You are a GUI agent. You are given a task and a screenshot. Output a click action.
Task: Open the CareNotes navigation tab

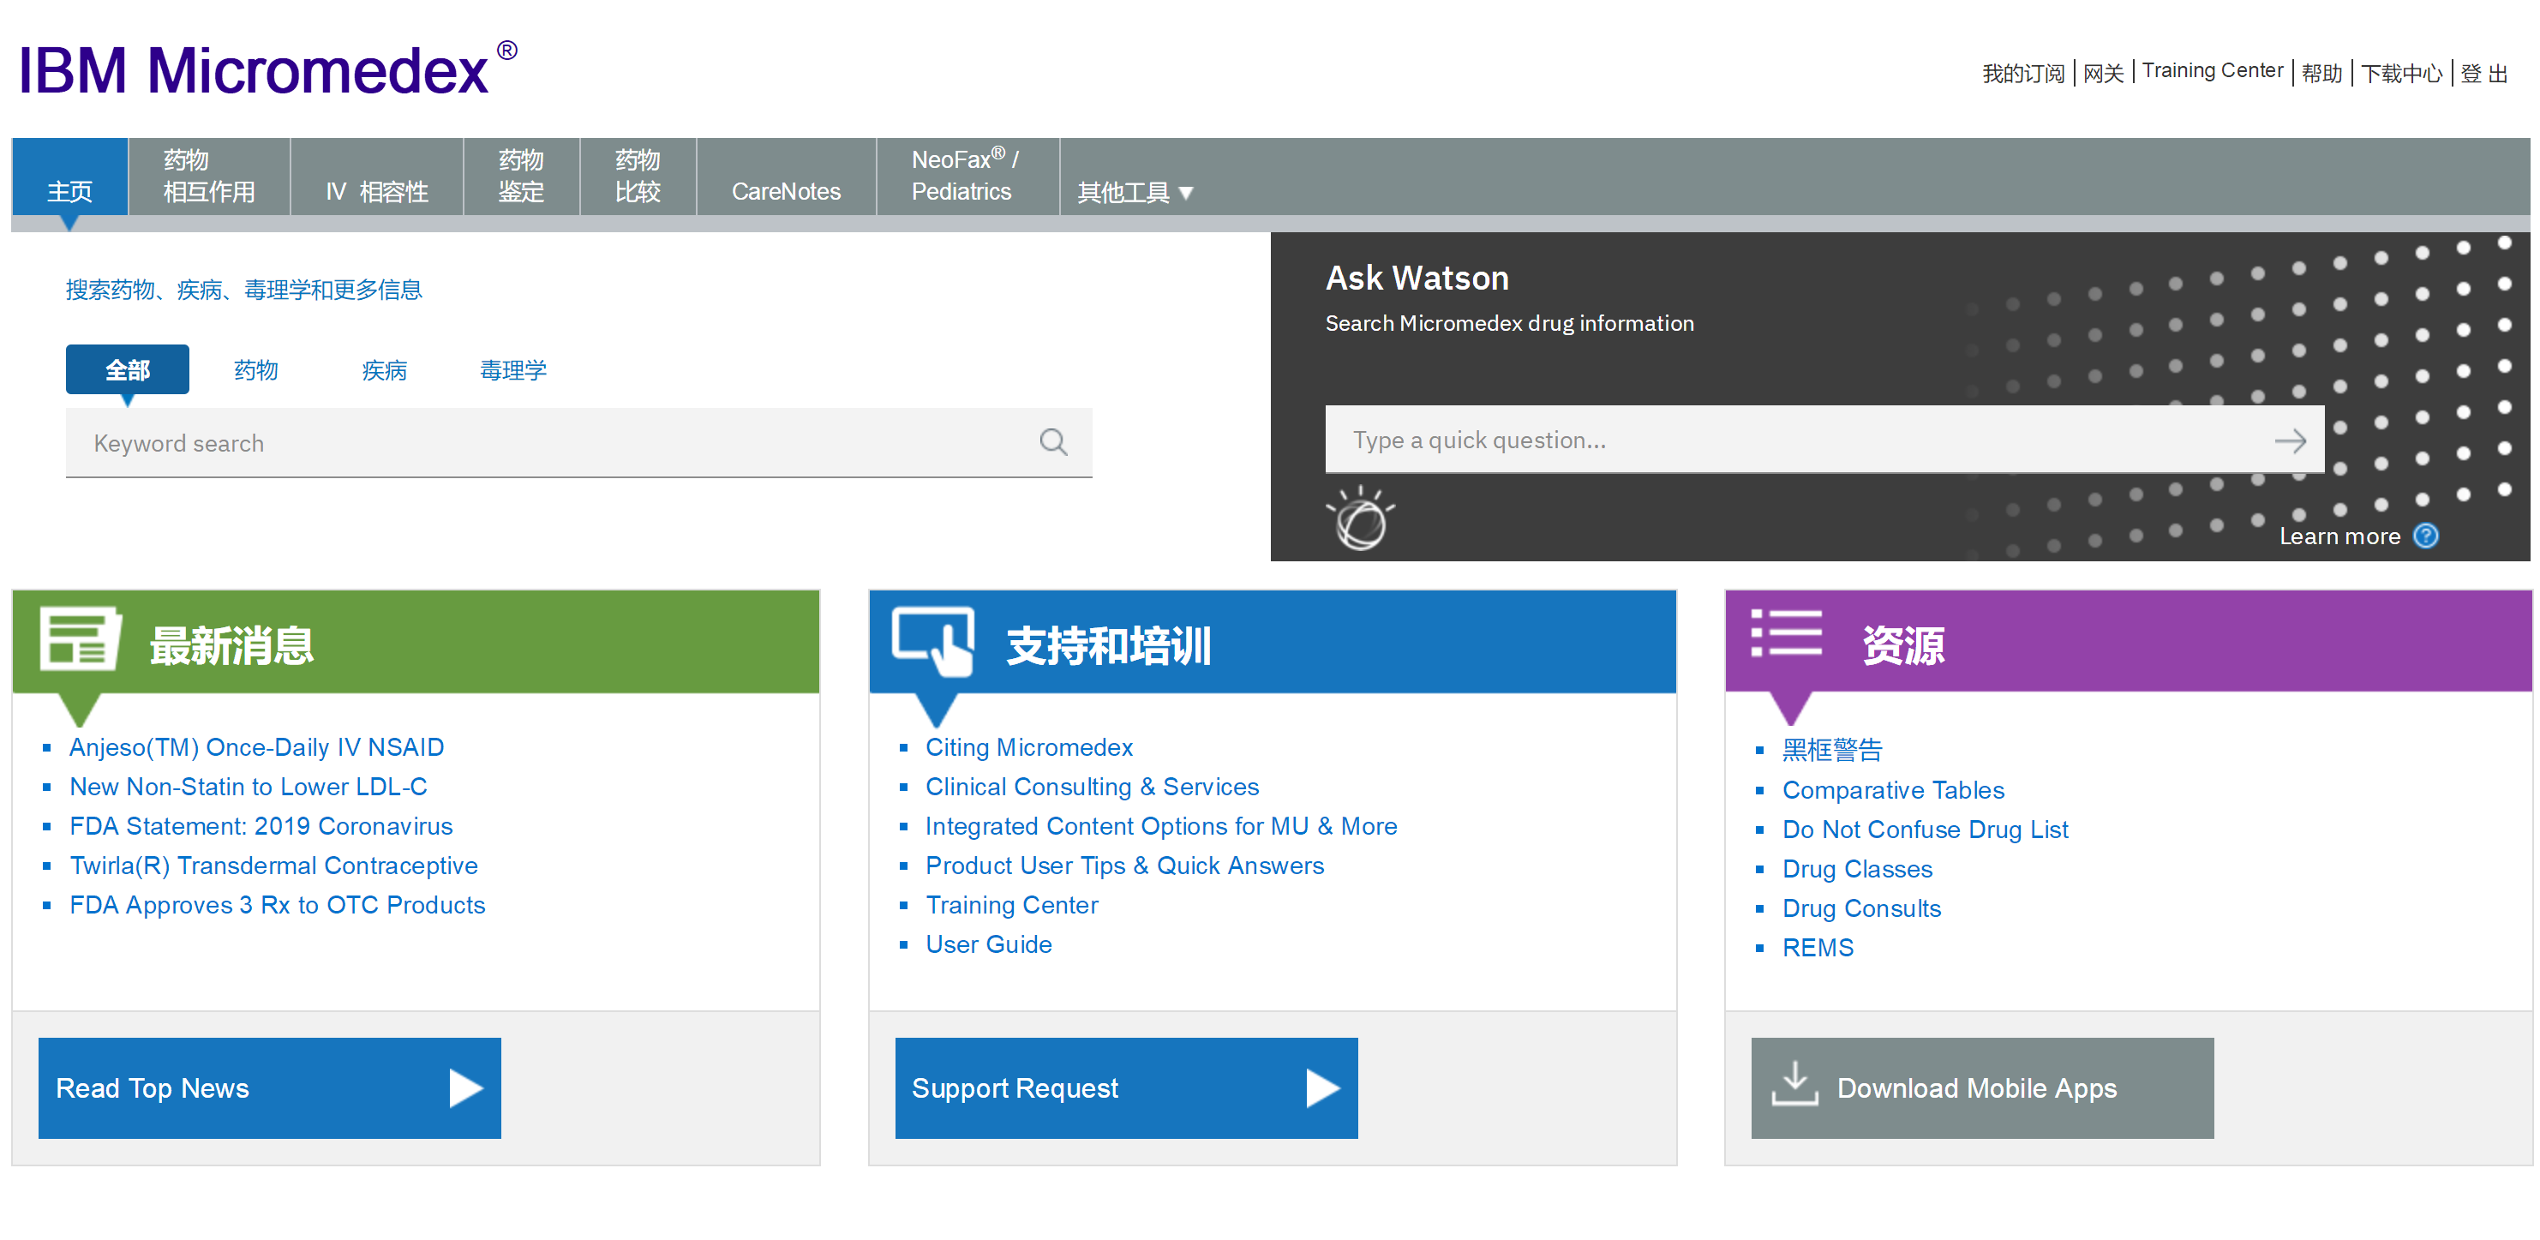pos(786,191)
